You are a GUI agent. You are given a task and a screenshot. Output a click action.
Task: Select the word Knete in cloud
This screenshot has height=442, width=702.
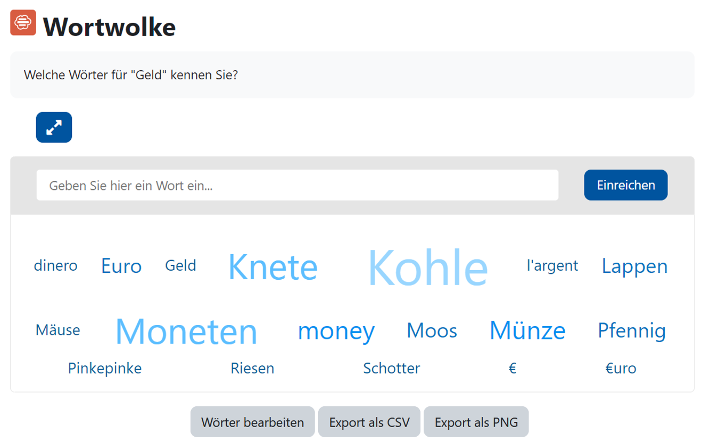(272, 267)
